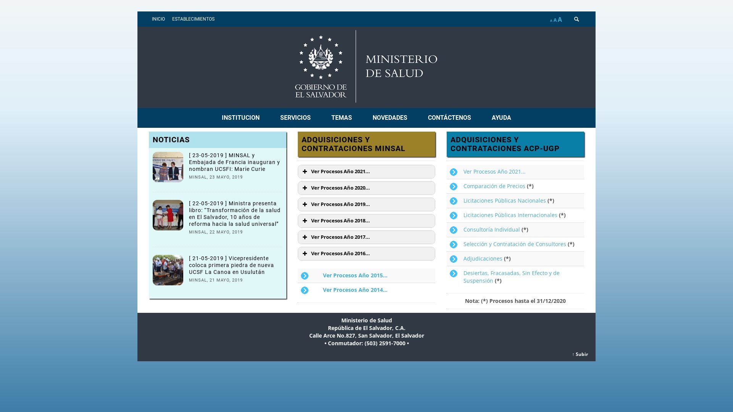The width and height of the screenshot is (733, 412).
Task: Click the Gobierno de El Salvador logo
Action: (x=321, y=66)
